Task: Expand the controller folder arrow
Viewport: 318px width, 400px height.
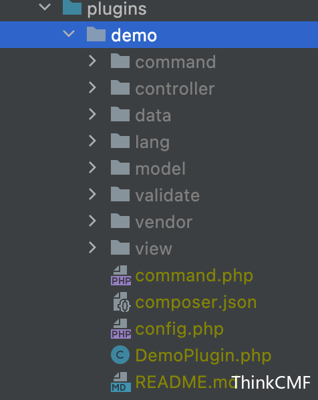Action: coord(92,87)
